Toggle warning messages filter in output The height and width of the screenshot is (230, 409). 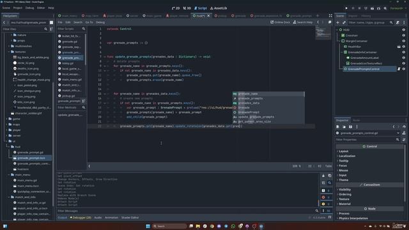tap(326, 204)
